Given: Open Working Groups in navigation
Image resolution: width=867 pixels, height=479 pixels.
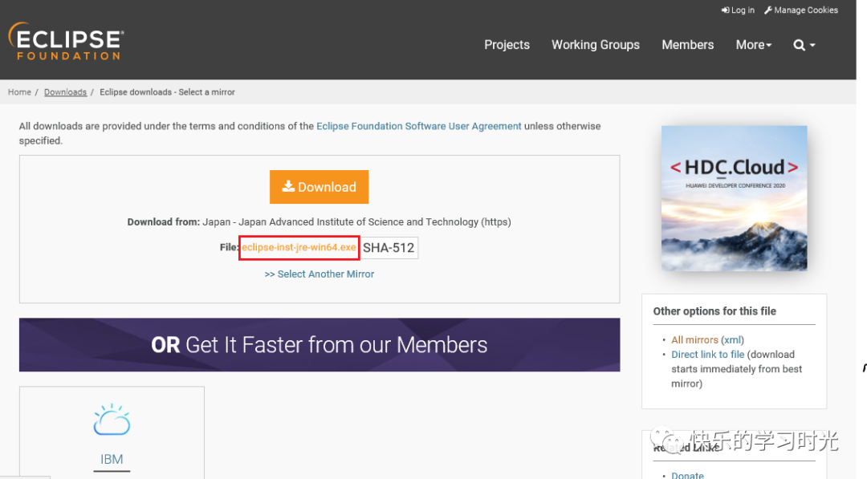Looking at the screenshot, I should [596, 45].
